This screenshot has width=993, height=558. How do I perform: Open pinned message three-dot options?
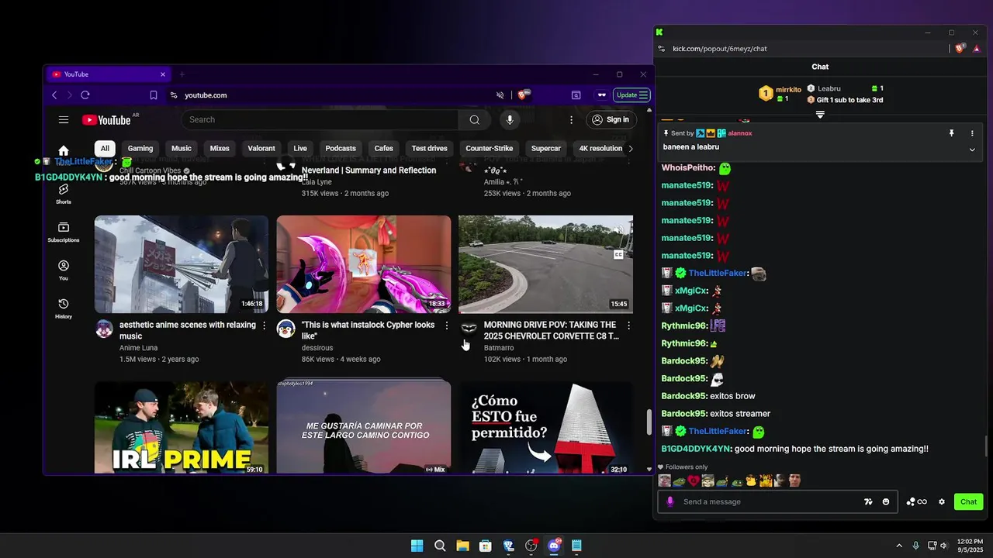pos(972,133)
